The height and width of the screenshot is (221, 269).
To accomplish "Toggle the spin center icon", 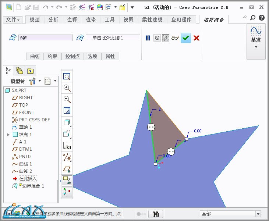I will click(67, 191).
